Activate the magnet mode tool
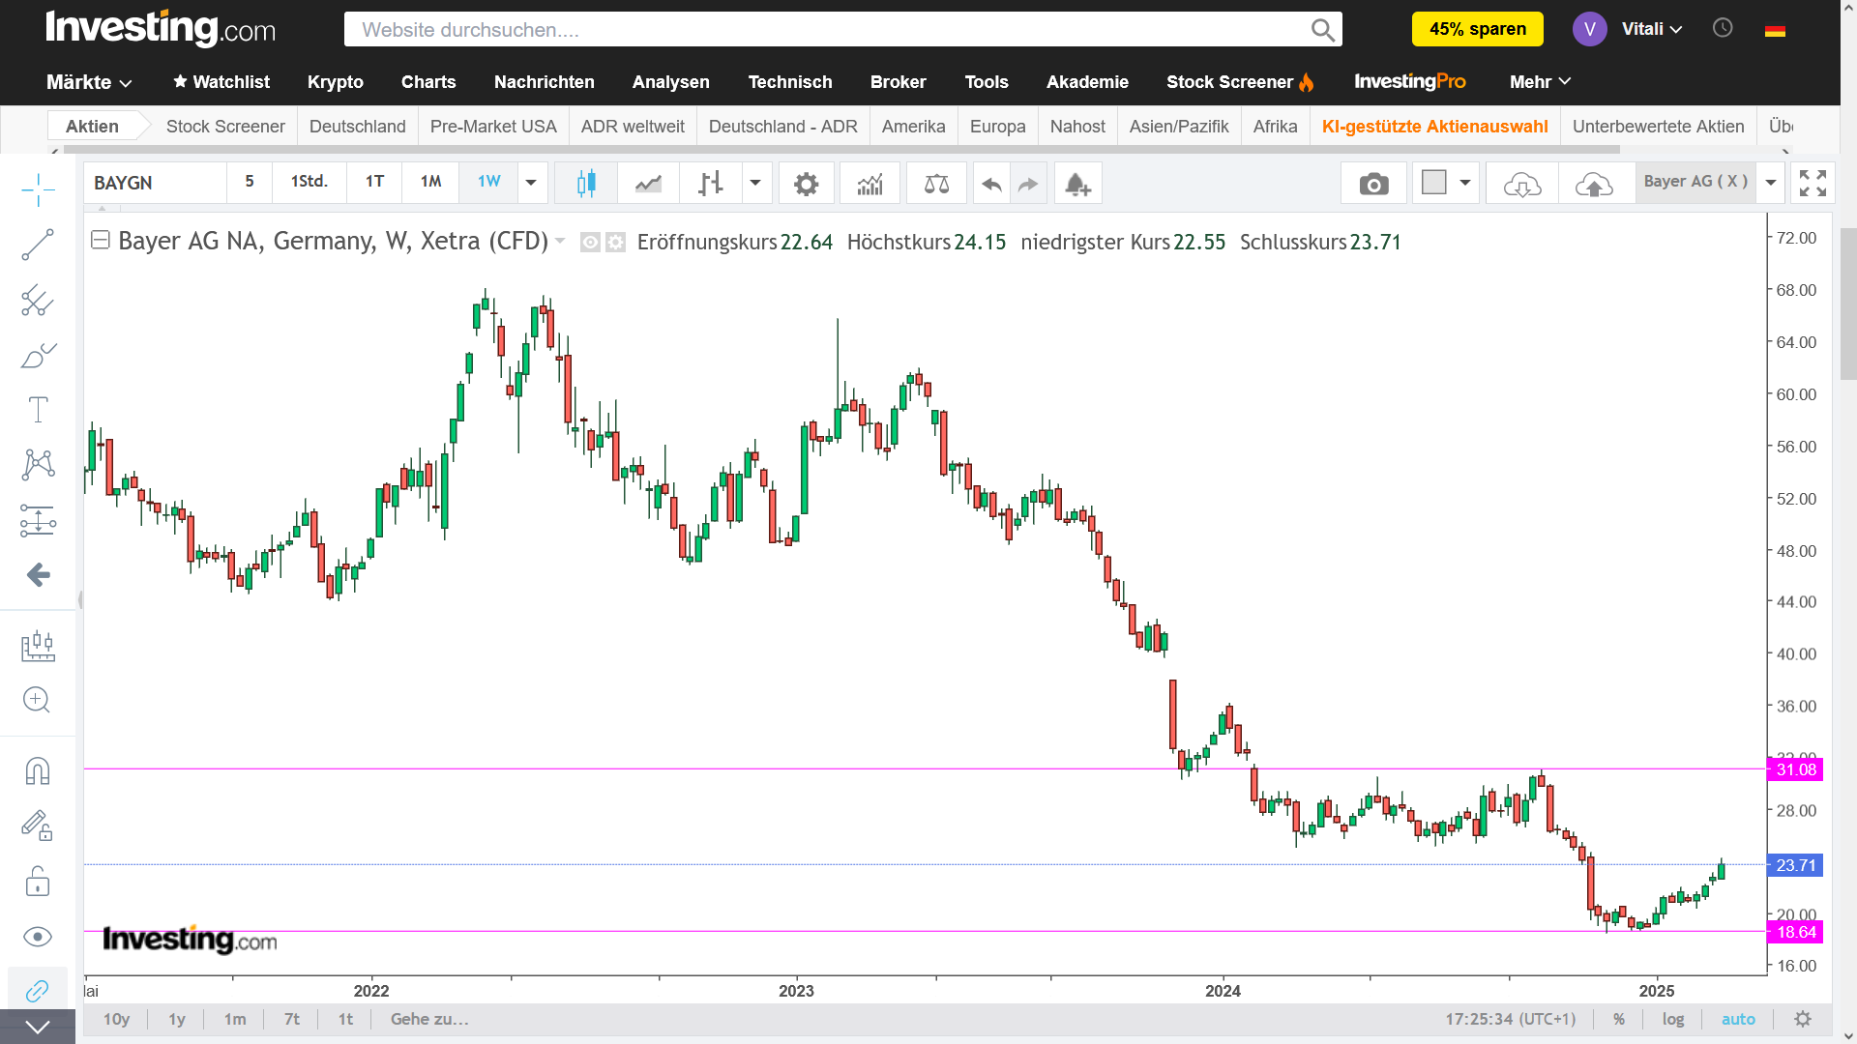 pos(38,771)
